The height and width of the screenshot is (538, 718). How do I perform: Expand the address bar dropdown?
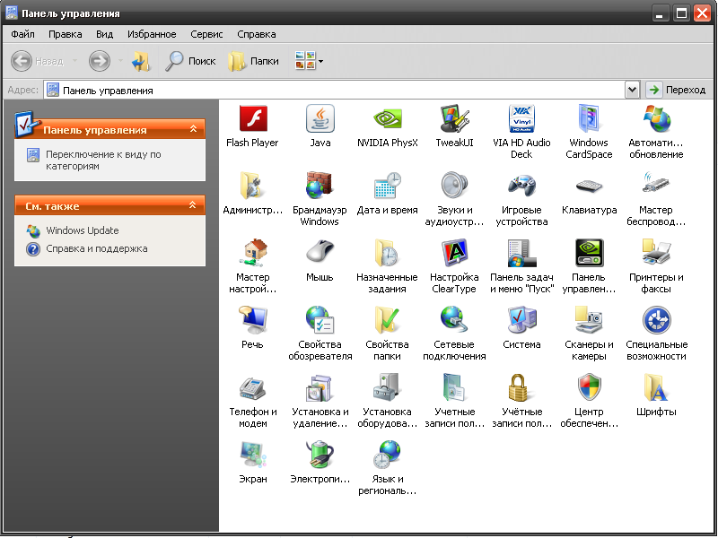click(632, 90)
